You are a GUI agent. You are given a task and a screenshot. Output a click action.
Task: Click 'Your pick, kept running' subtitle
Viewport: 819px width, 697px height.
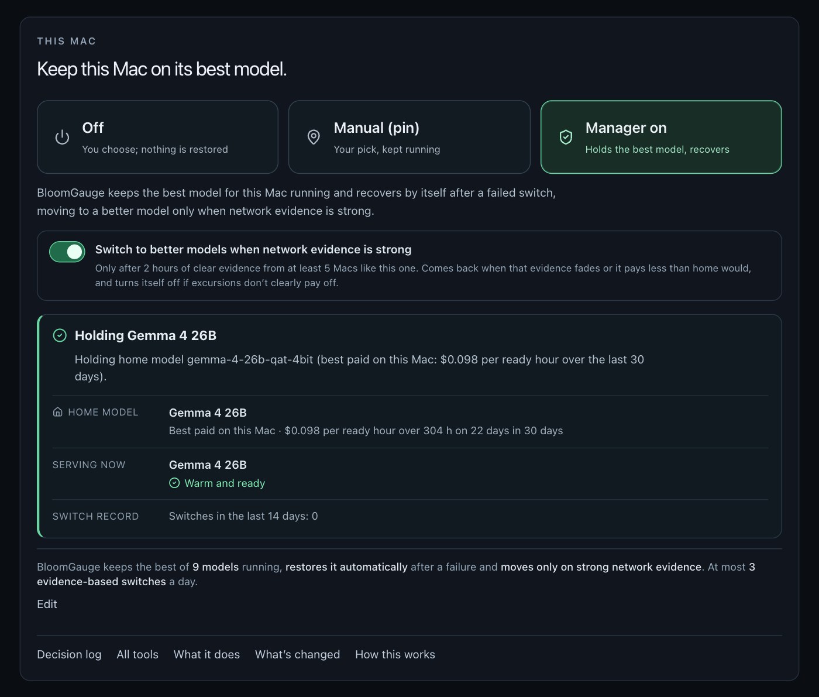coord(387,149)
